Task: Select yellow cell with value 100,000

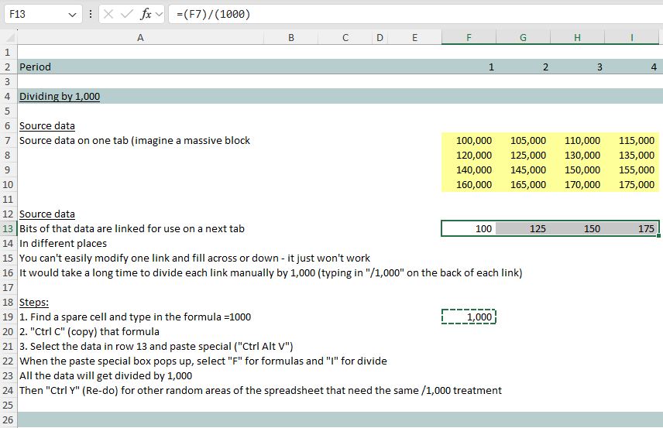Action: 469,140
